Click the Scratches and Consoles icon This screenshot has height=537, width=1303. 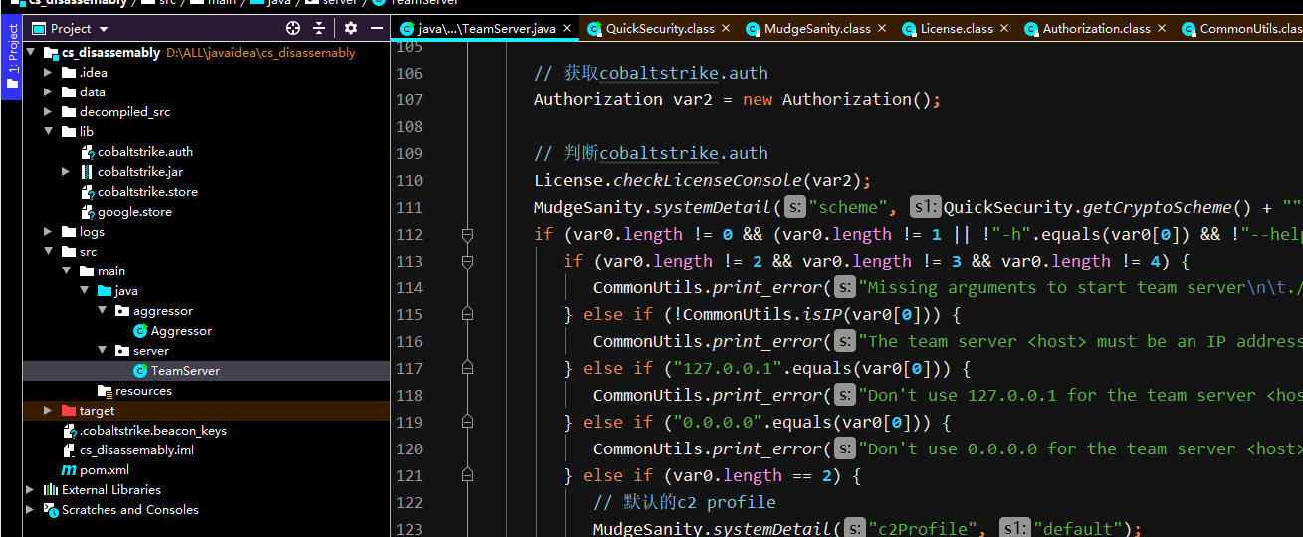[51, 510]
